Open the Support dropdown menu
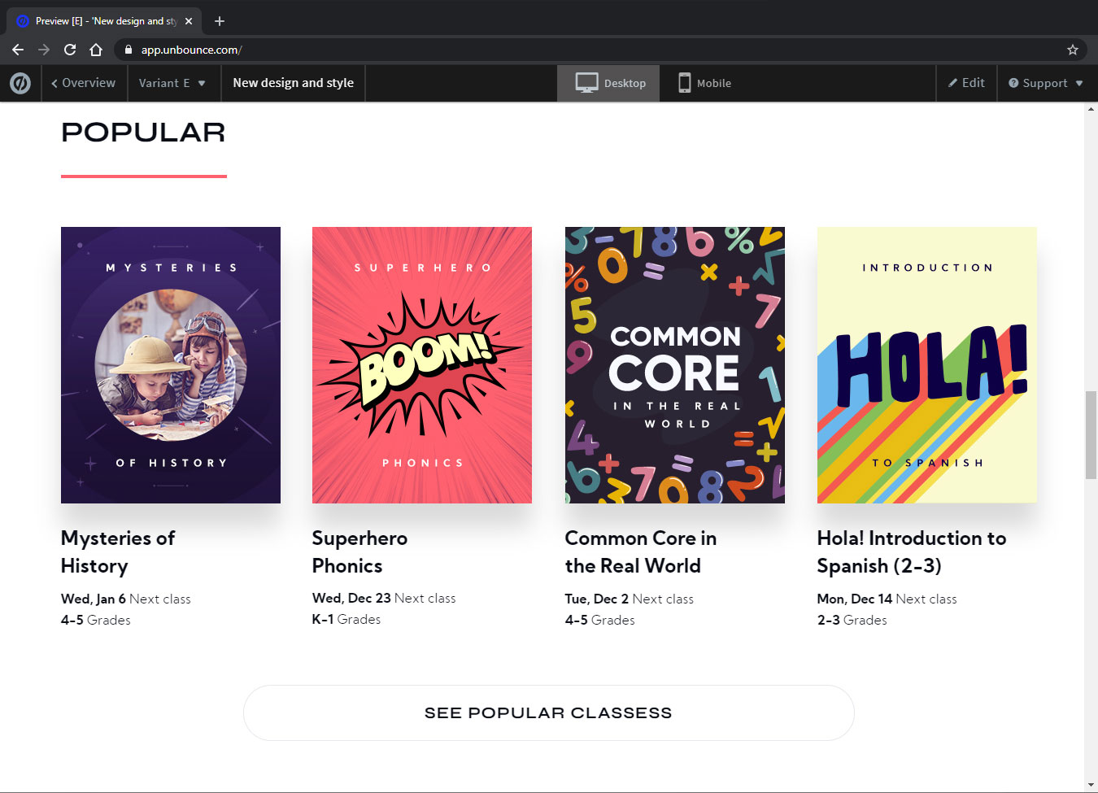The height and width of the screenshot is (793, 1098). (1046, 83)
